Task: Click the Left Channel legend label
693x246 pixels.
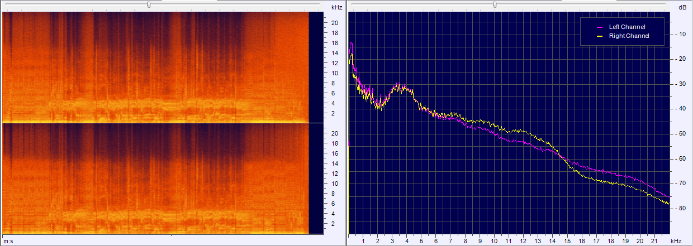Action: pos(626,27)
